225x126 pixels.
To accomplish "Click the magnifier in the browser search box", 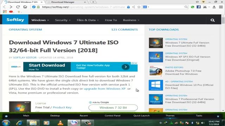I will 186,7.
